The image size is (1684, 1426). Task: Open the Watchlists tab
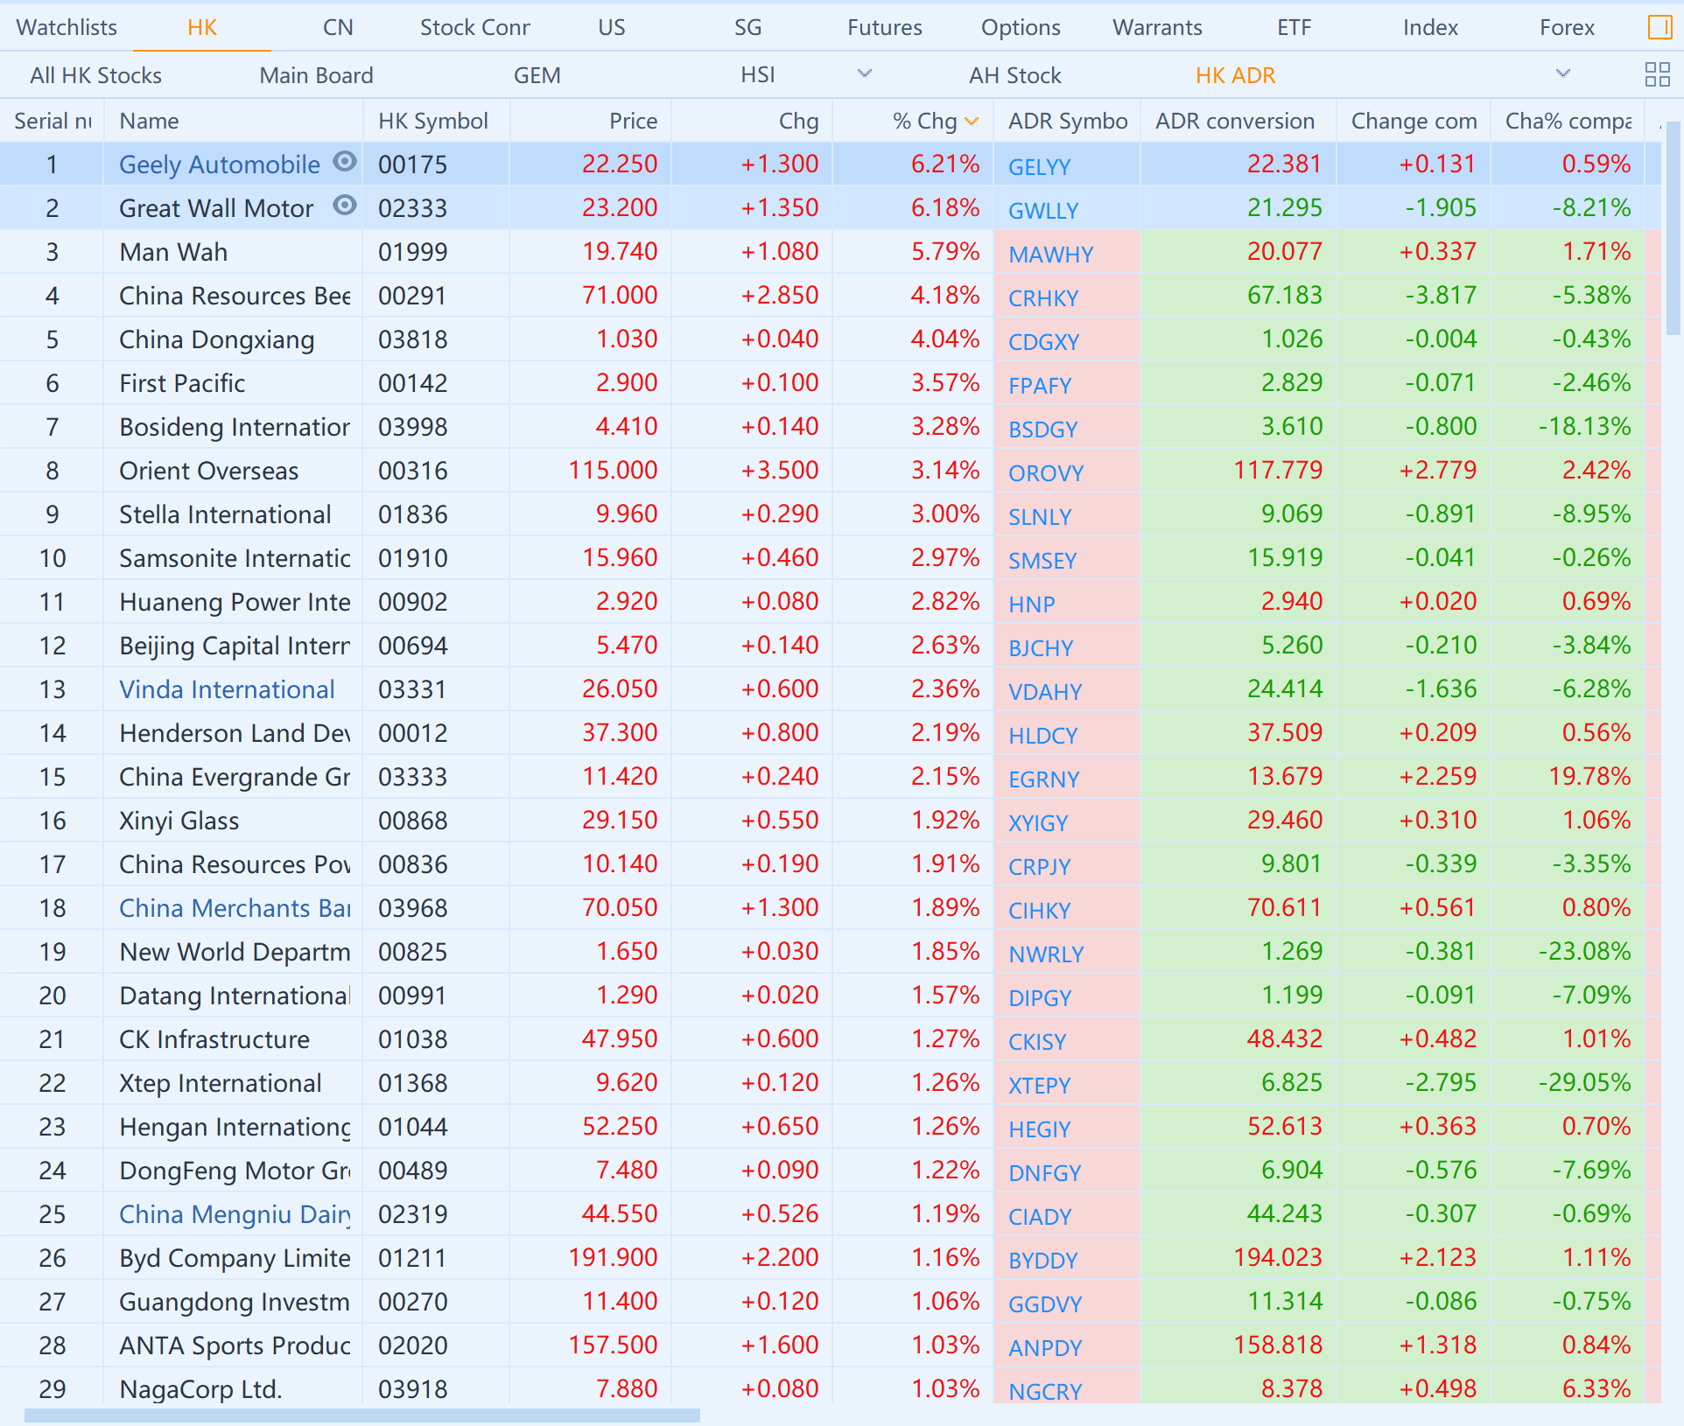click(67, 27)
